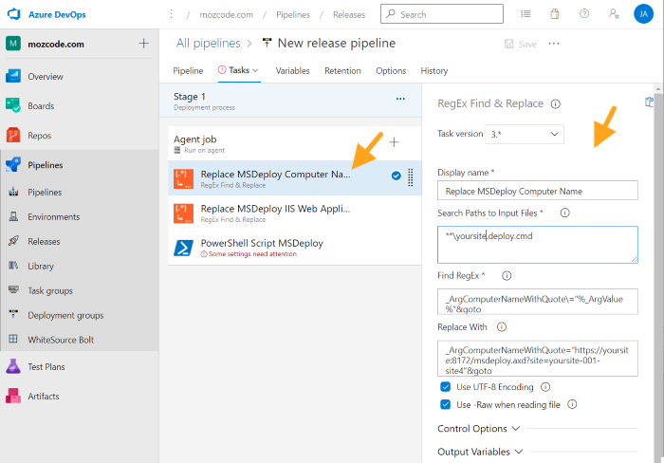Click the link settings clipboard icon
Viewport: 664px width, 463px height.
[649, 102]
